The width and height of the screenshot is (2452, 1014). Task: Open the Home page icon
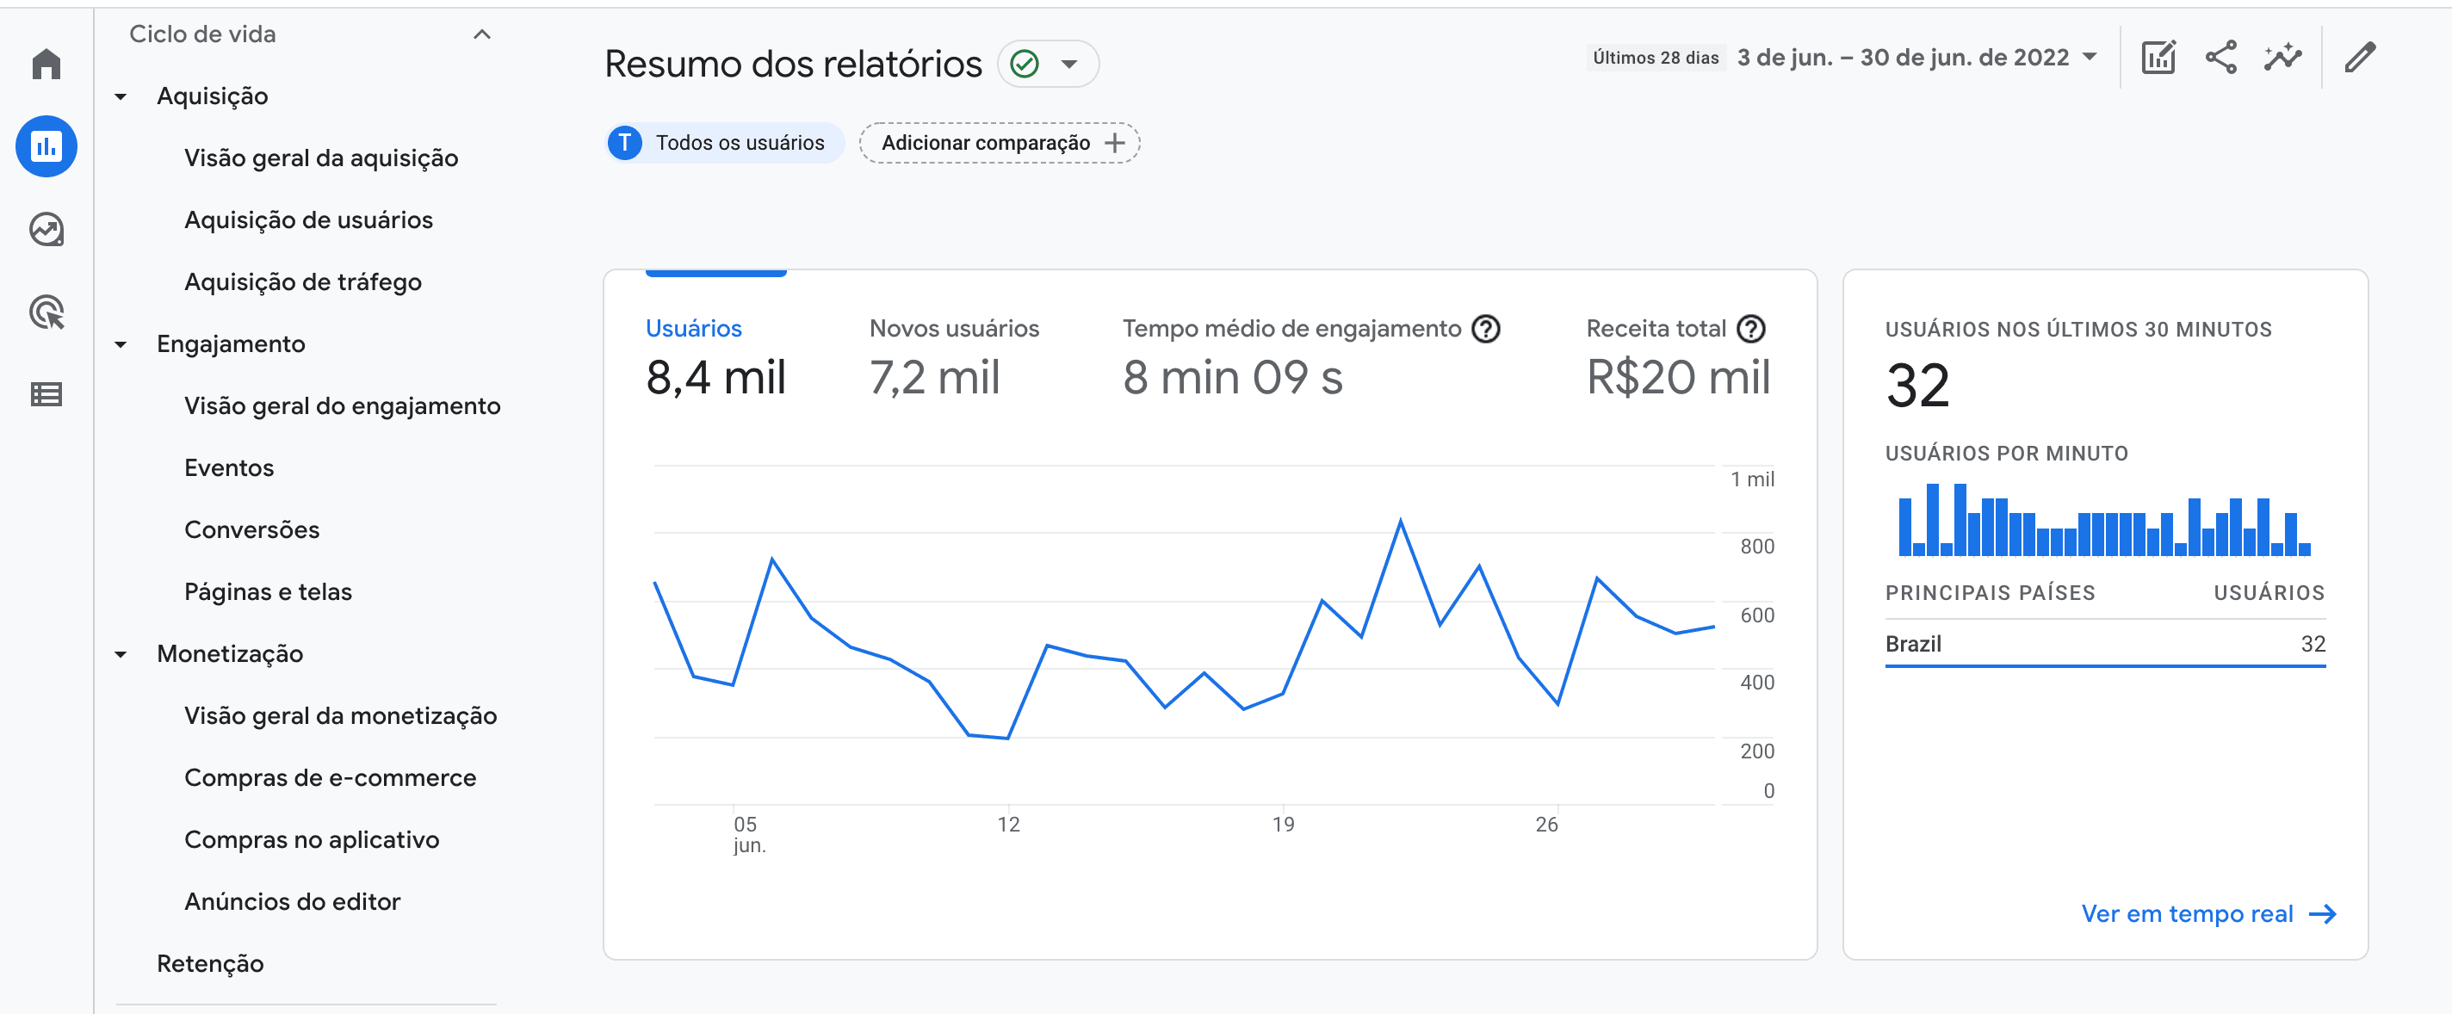(x=46, y=64)
